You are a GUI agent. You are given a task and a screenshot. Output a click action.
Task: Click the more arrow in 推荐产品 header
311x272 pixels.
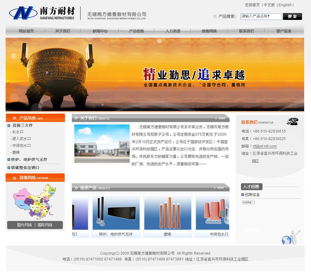point(220,188)
